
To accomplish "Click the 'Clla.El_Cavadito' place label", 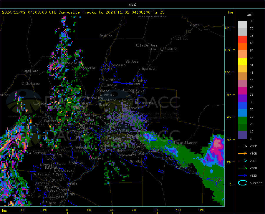I will (x=163, y=49).
